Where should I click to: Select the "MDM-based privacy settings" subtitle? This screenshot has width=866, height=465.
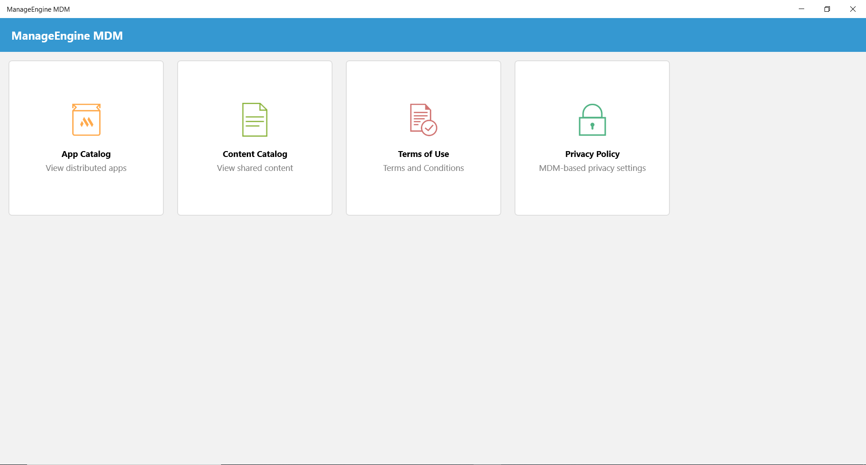point(592,168)
